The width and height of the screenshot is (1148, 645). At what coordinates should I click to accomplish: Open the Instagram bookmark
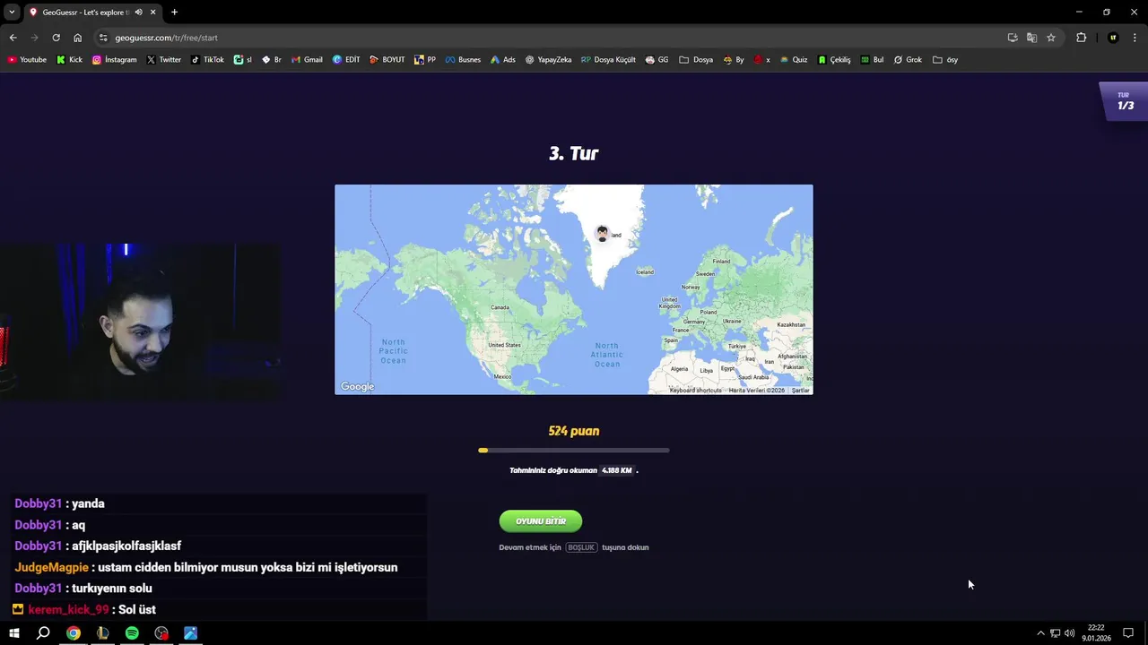(x=114, y=60)
